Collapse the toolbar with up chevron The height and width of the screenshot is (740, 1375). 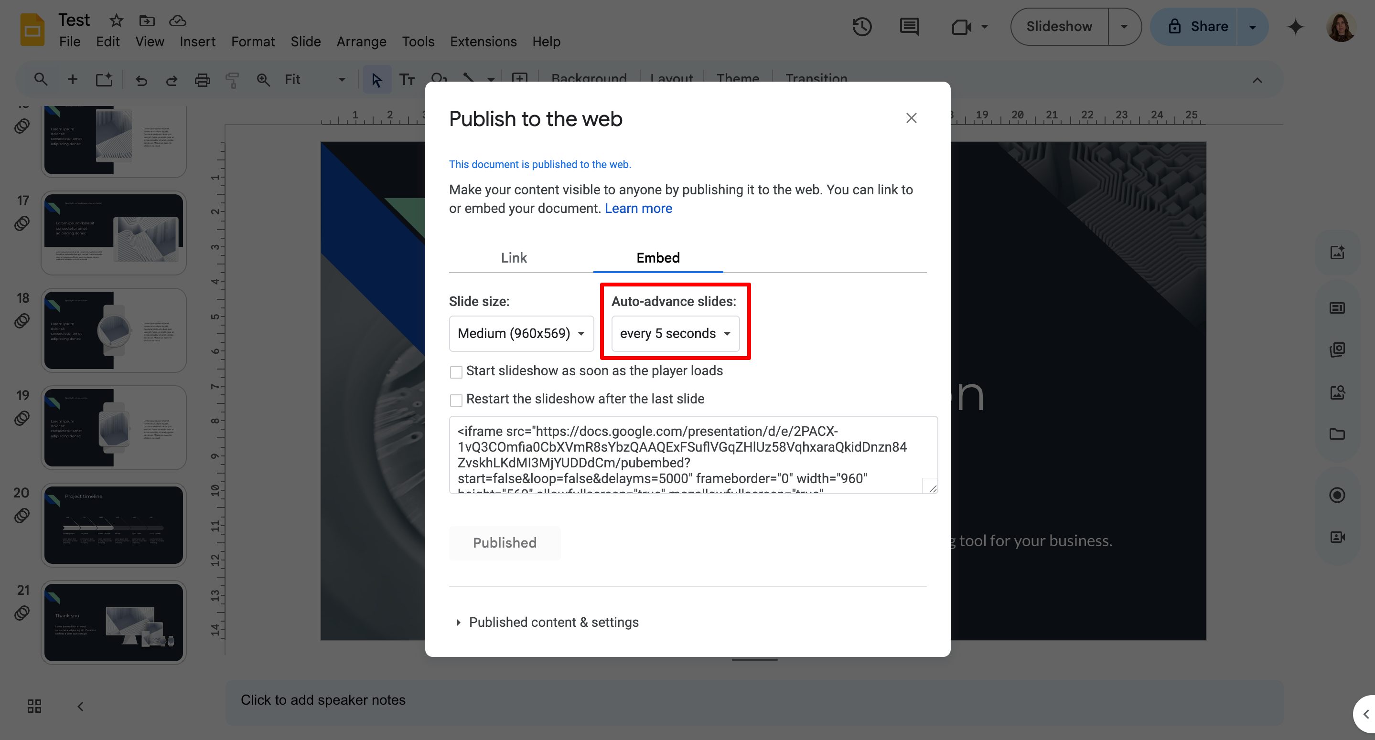[x=1257, y=81]
